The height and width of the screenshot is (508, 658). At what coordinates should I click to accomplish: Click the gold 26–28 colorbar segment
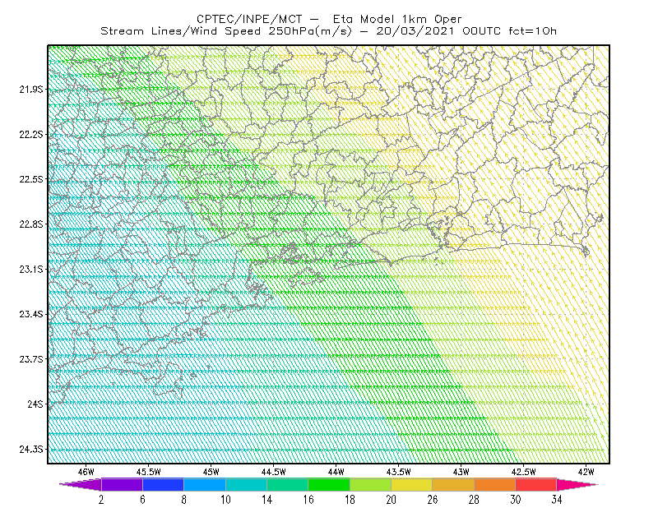453,484
